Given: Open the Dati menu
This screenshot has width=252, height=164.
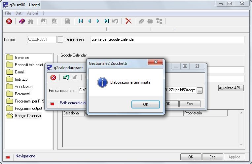Looking at the screenshot, I should tap(19, 13).
